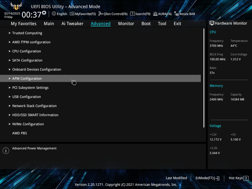Expand the USB Configuration arrow
This screenshot has height=189, width=252.
(9, 97)
